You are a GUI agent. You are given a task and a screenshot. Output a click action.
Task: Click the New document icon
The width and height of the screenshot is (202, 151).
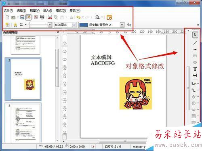pyautogui.click(x=7, y=17)
